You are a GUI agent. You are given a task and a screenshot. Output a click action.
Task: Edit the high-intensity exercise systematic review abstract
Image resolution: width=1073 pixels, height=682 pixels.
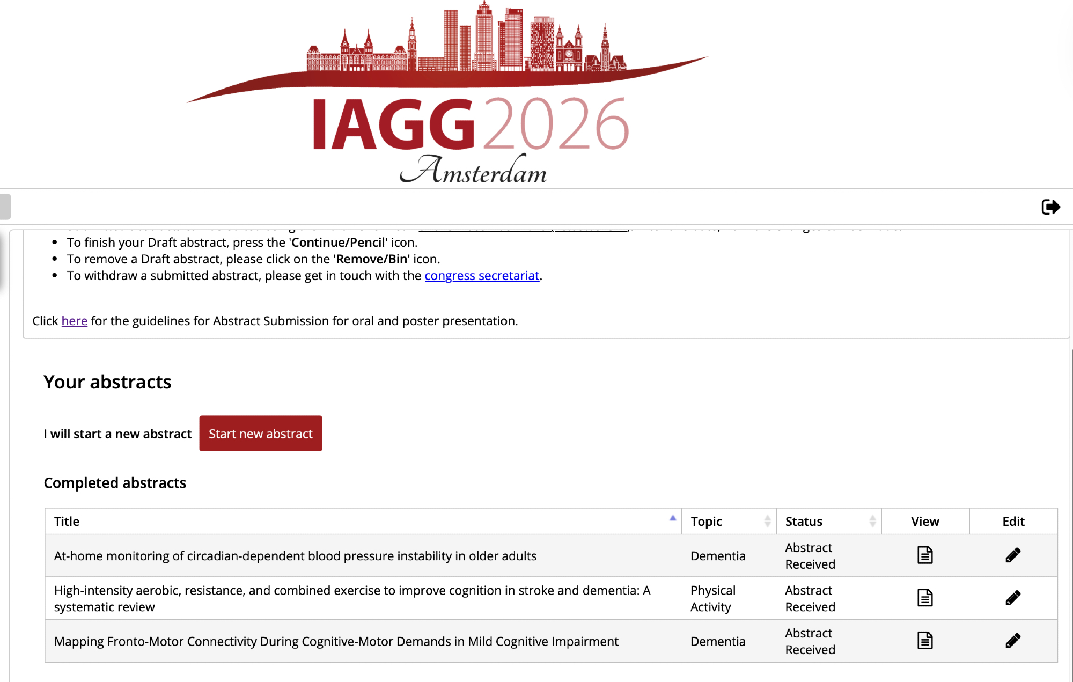(x=1012, y=598)
